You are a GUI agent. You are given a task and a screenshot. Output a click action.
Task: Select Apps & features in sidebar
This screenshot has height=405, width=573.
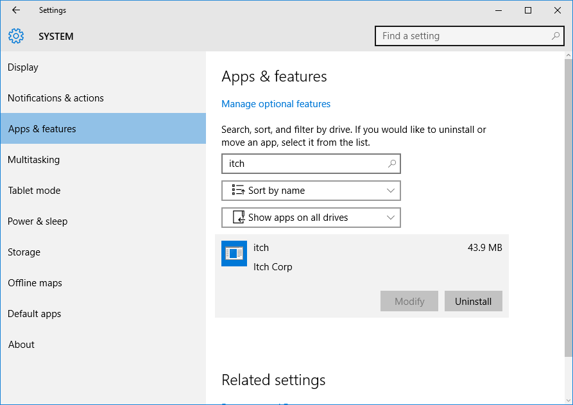(103, 128)
